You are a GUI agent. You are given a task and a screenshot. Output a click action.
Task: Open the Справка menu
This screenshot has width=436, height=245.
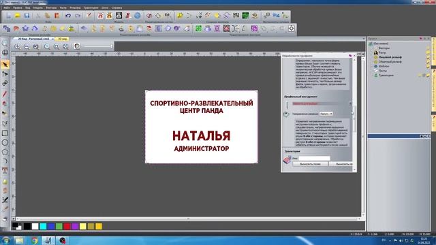coord(116,7)
